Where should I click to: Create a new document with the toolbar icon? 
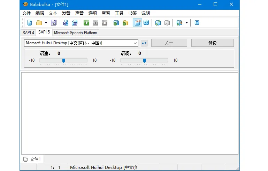30,23
